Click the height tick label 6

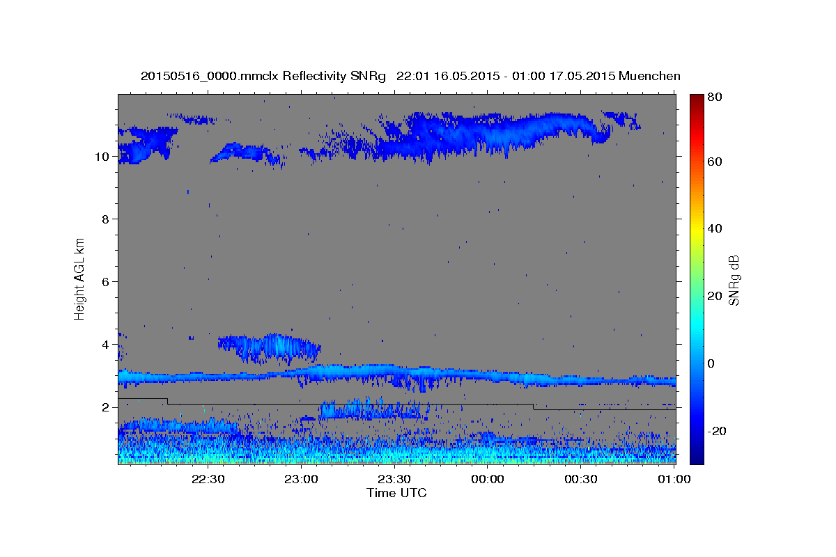[x=105, y=282]
